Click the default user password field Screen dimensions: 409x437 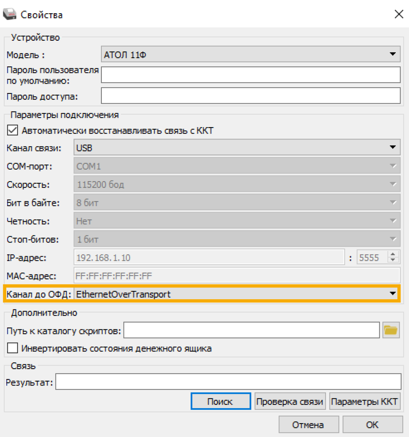point(251,75)
